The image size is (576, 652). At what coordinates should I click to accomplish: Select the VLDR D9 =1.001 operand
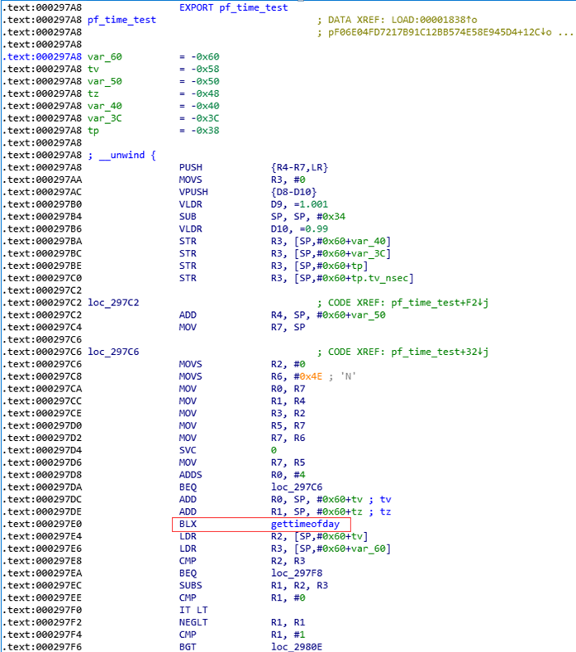(299, 204)
